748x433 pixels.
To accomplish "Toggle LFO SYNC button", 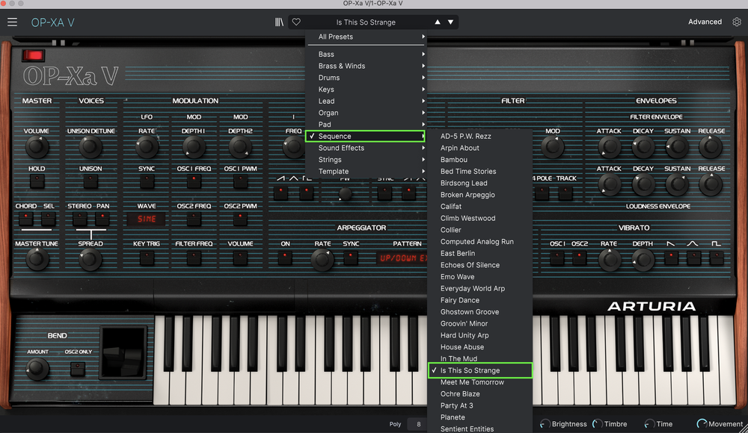I will (147, 181).
